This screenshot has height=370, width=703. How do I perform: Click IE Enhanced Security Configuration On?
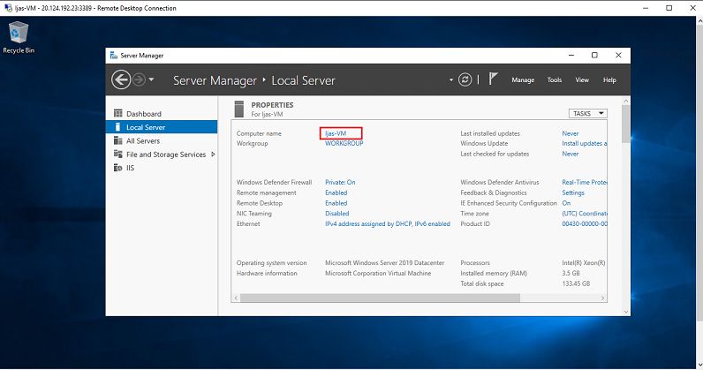click(566, 203)
